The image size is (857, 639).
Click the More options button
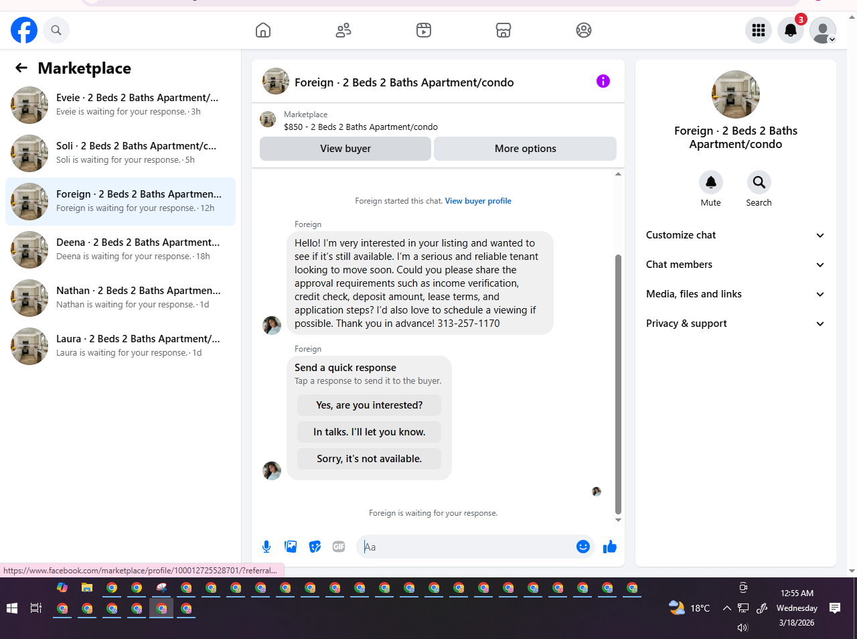click(526, 149)
